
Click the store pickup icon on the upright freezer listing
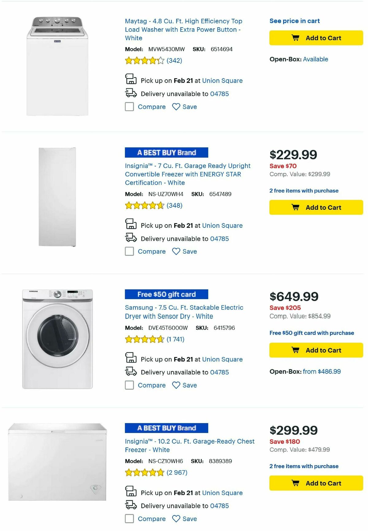click(x=131, y=223)
